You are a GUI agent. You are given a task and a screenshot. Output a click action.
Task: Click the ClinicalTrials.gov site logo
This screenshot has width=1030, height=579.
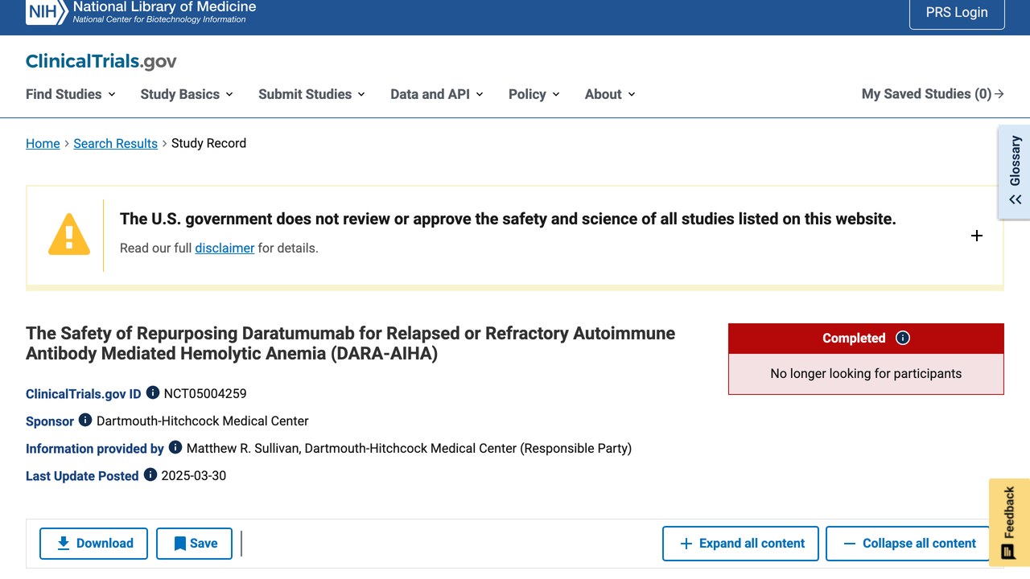[101, 61]
